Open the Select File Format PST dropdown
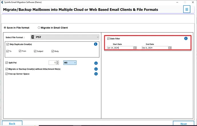Screen dimensions: 197x126 tap(65, 37)
